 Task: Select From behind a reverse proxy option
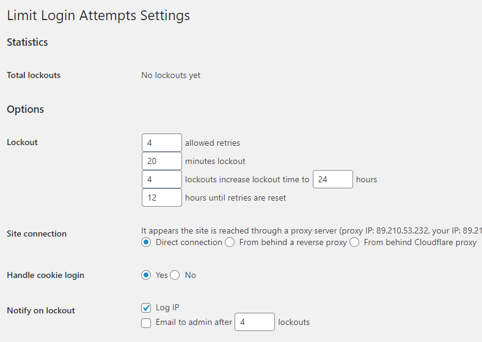coord(230,242)
